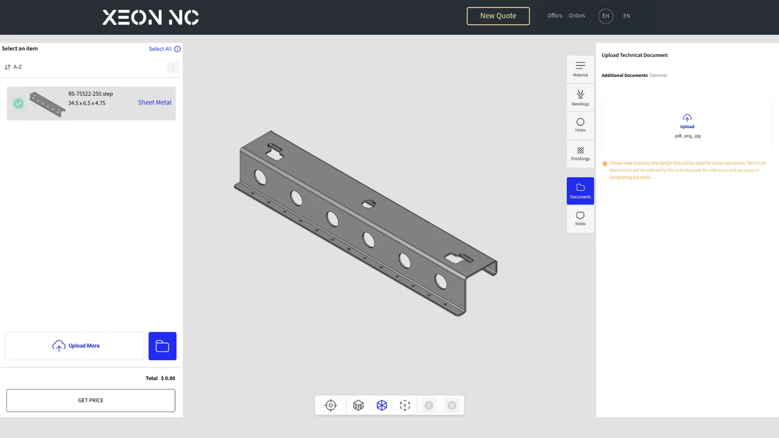Image resolution: width=779 pixels, height=438 pixels.
Task: Go to the Orders page
Action: click(577, 16)
